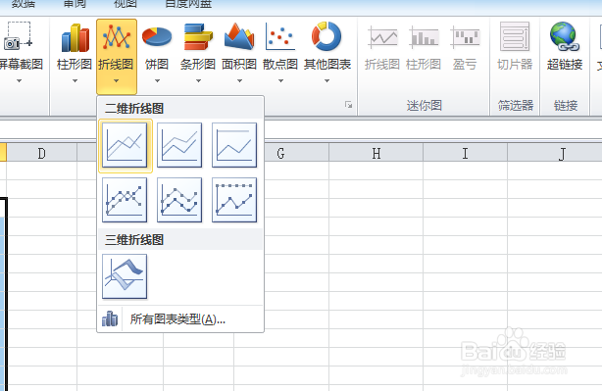Open the Column chart (柱形图) icon
The image size is (602, 391).
pos(75,37)
